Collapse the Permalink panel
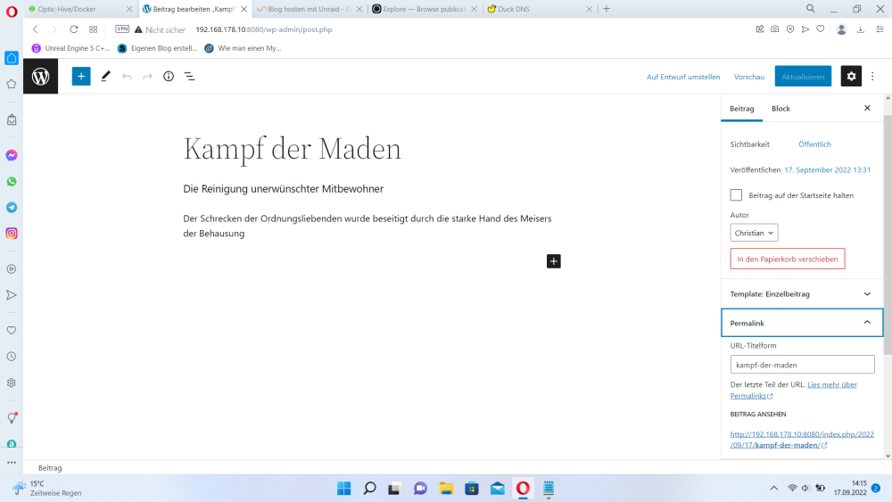 pyautogui.click(x=802, y=323)
